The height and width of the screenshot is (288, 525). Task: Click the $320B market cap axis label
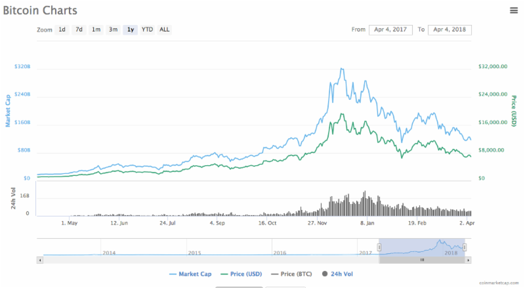point(22,66)
